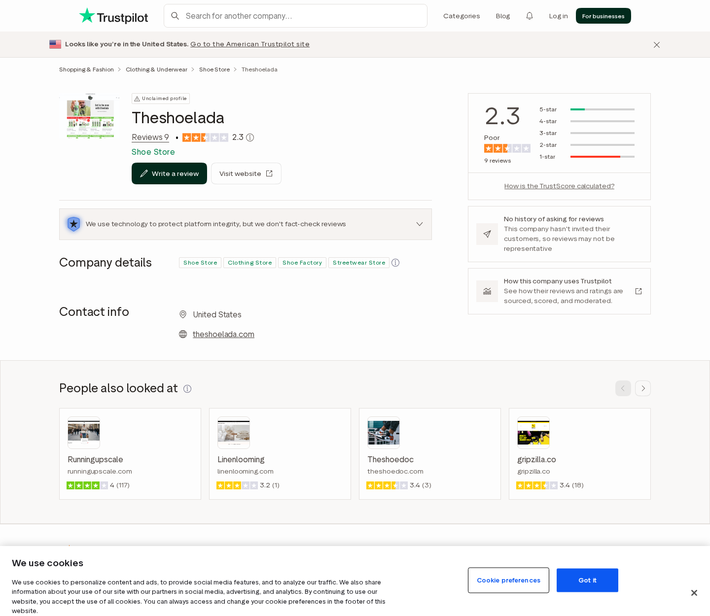
Task: Filter by 4-star reviews bar
Action: click(587, 121)
